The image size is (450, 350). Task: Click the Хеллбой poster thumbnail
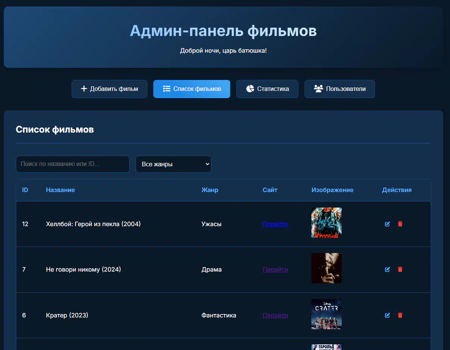click(x=326, y=223)
